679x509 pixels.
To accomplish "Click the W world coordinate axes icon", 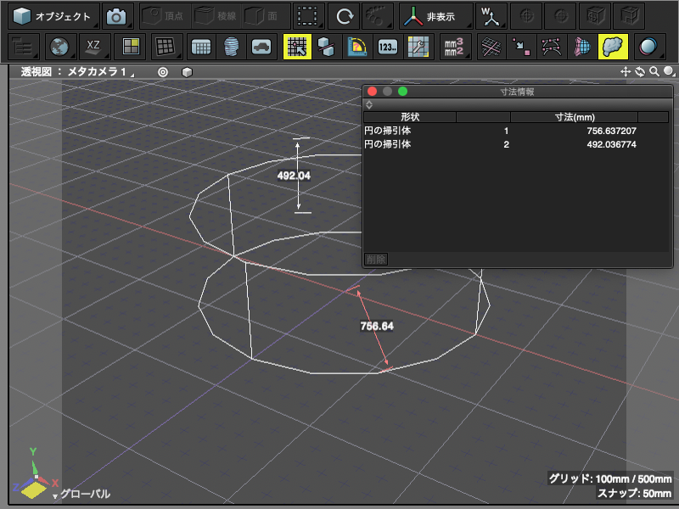I will coord(491,16).
